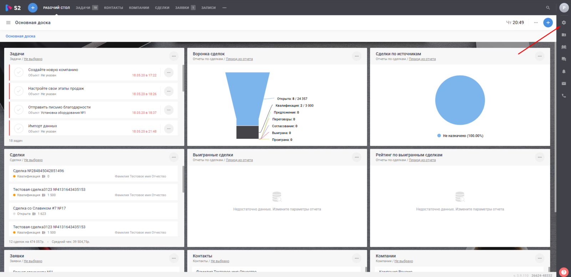Expand the 'Не выбрано' filter under Задачи
The image size is (571, 277).
(x=33, y=59)
